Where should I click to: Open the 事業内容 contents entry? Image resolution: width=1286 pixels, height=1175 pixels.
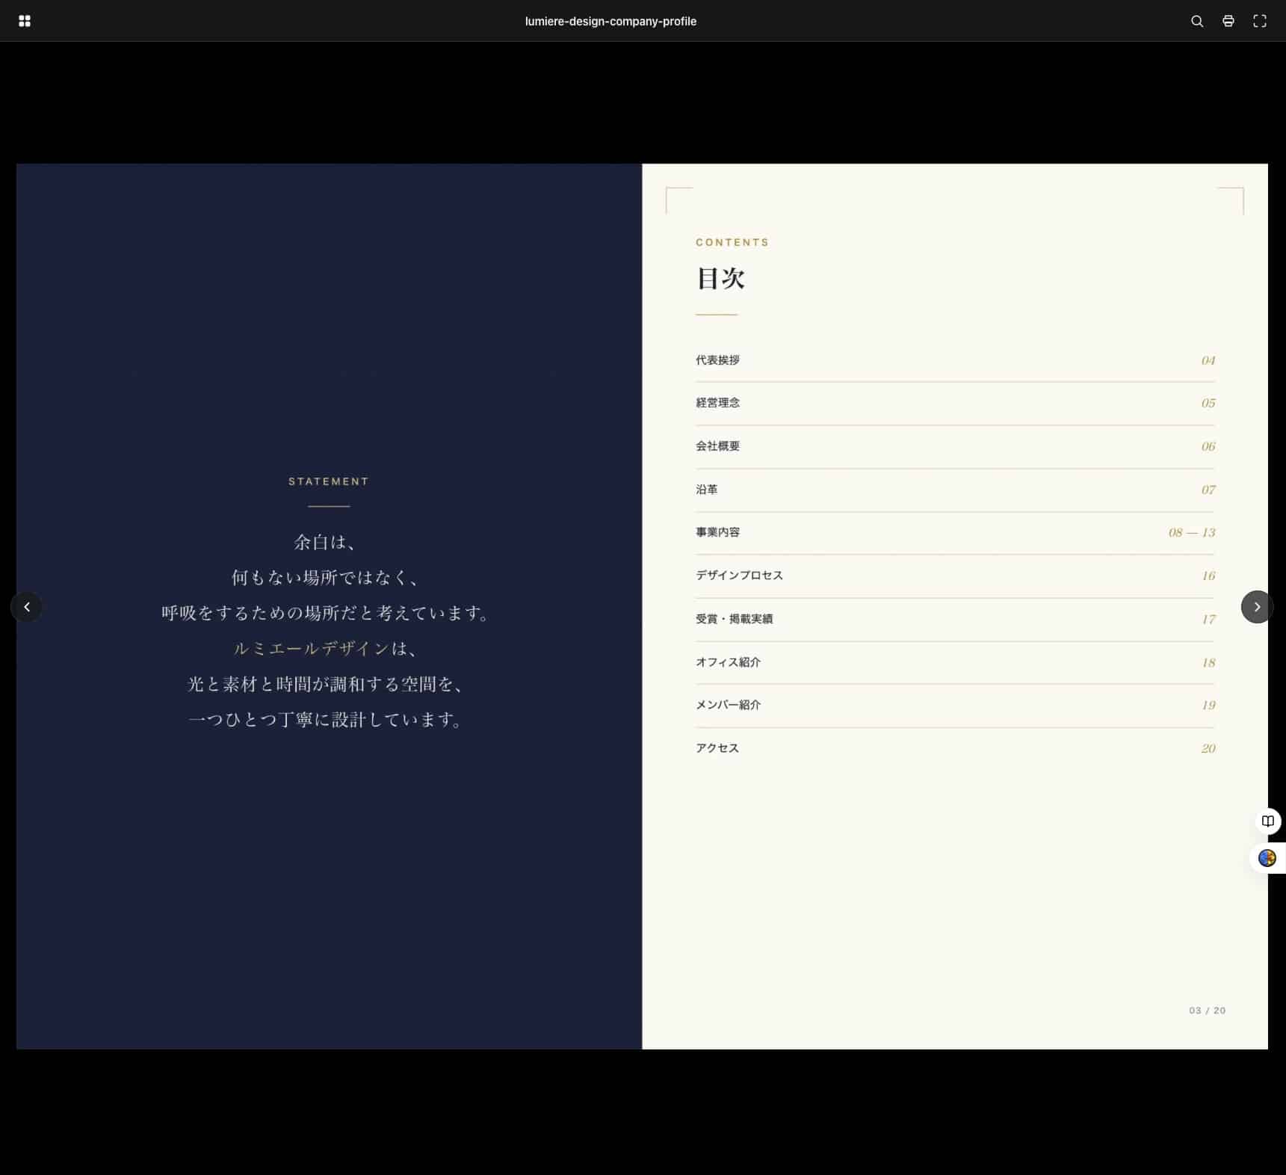pyautogui.click(x=955, y=532)
